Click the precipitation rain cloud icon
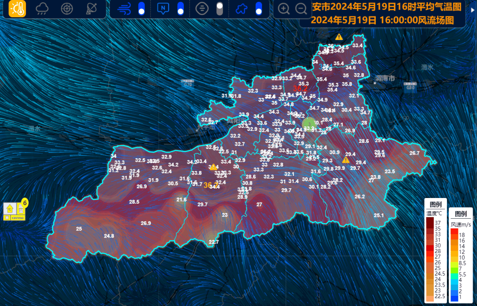Image resolution: width=477 pixels, height=306 pixels. pos(41,7)
